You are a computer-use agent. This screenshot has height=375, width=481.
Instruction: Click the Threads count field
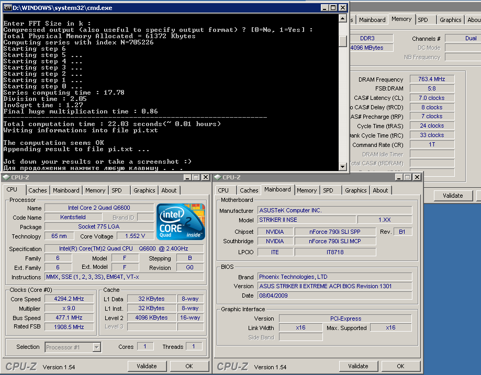pyautogui.click(x=194, y=346)
